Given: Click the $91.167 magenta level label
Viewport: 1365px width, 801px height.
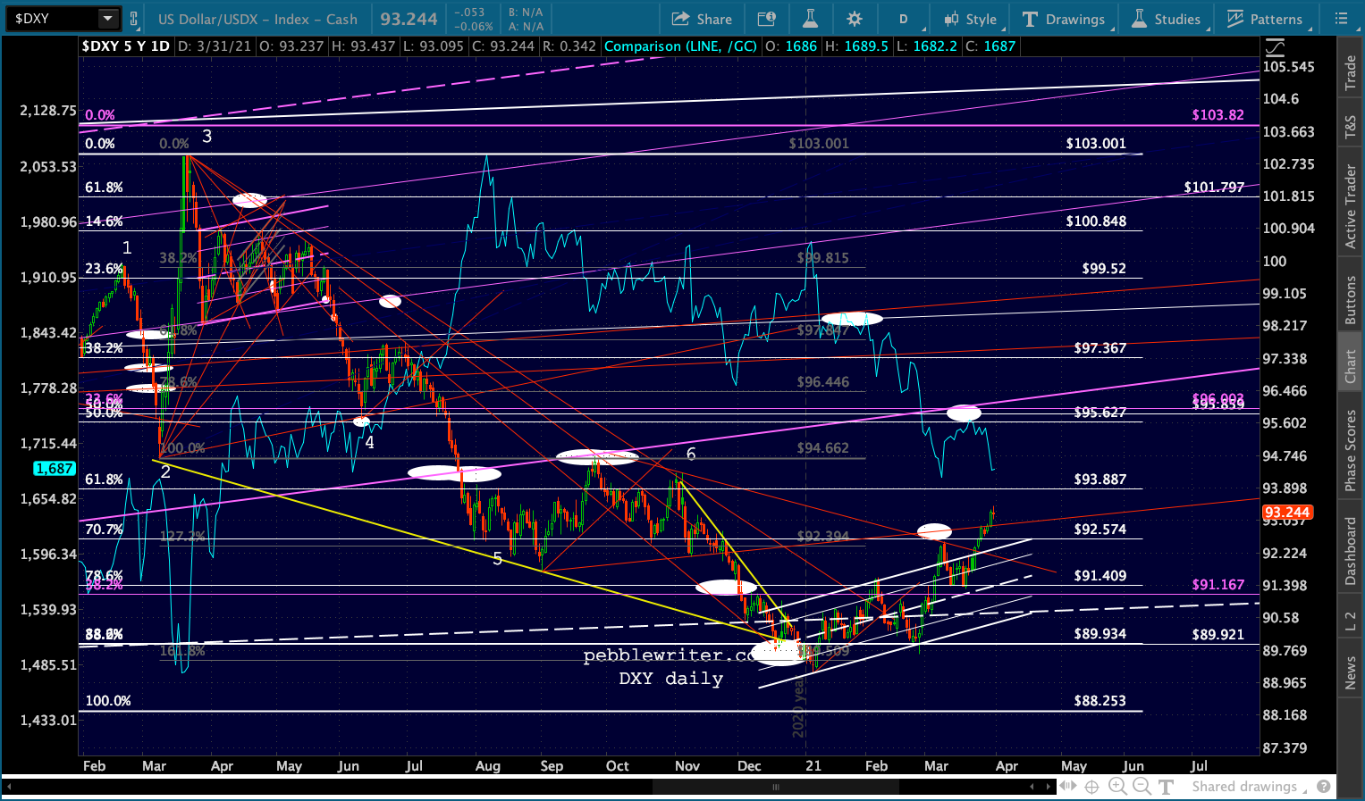Looking at the screenshot, I should [1218, 585].
